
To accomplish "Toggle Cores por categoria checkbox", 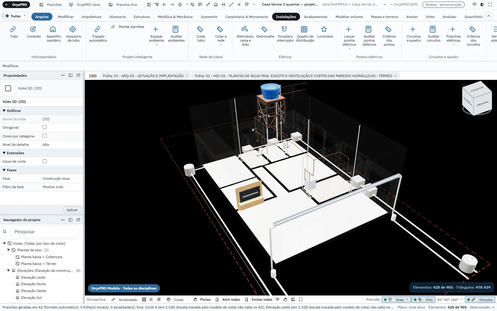I will (44, 136).
